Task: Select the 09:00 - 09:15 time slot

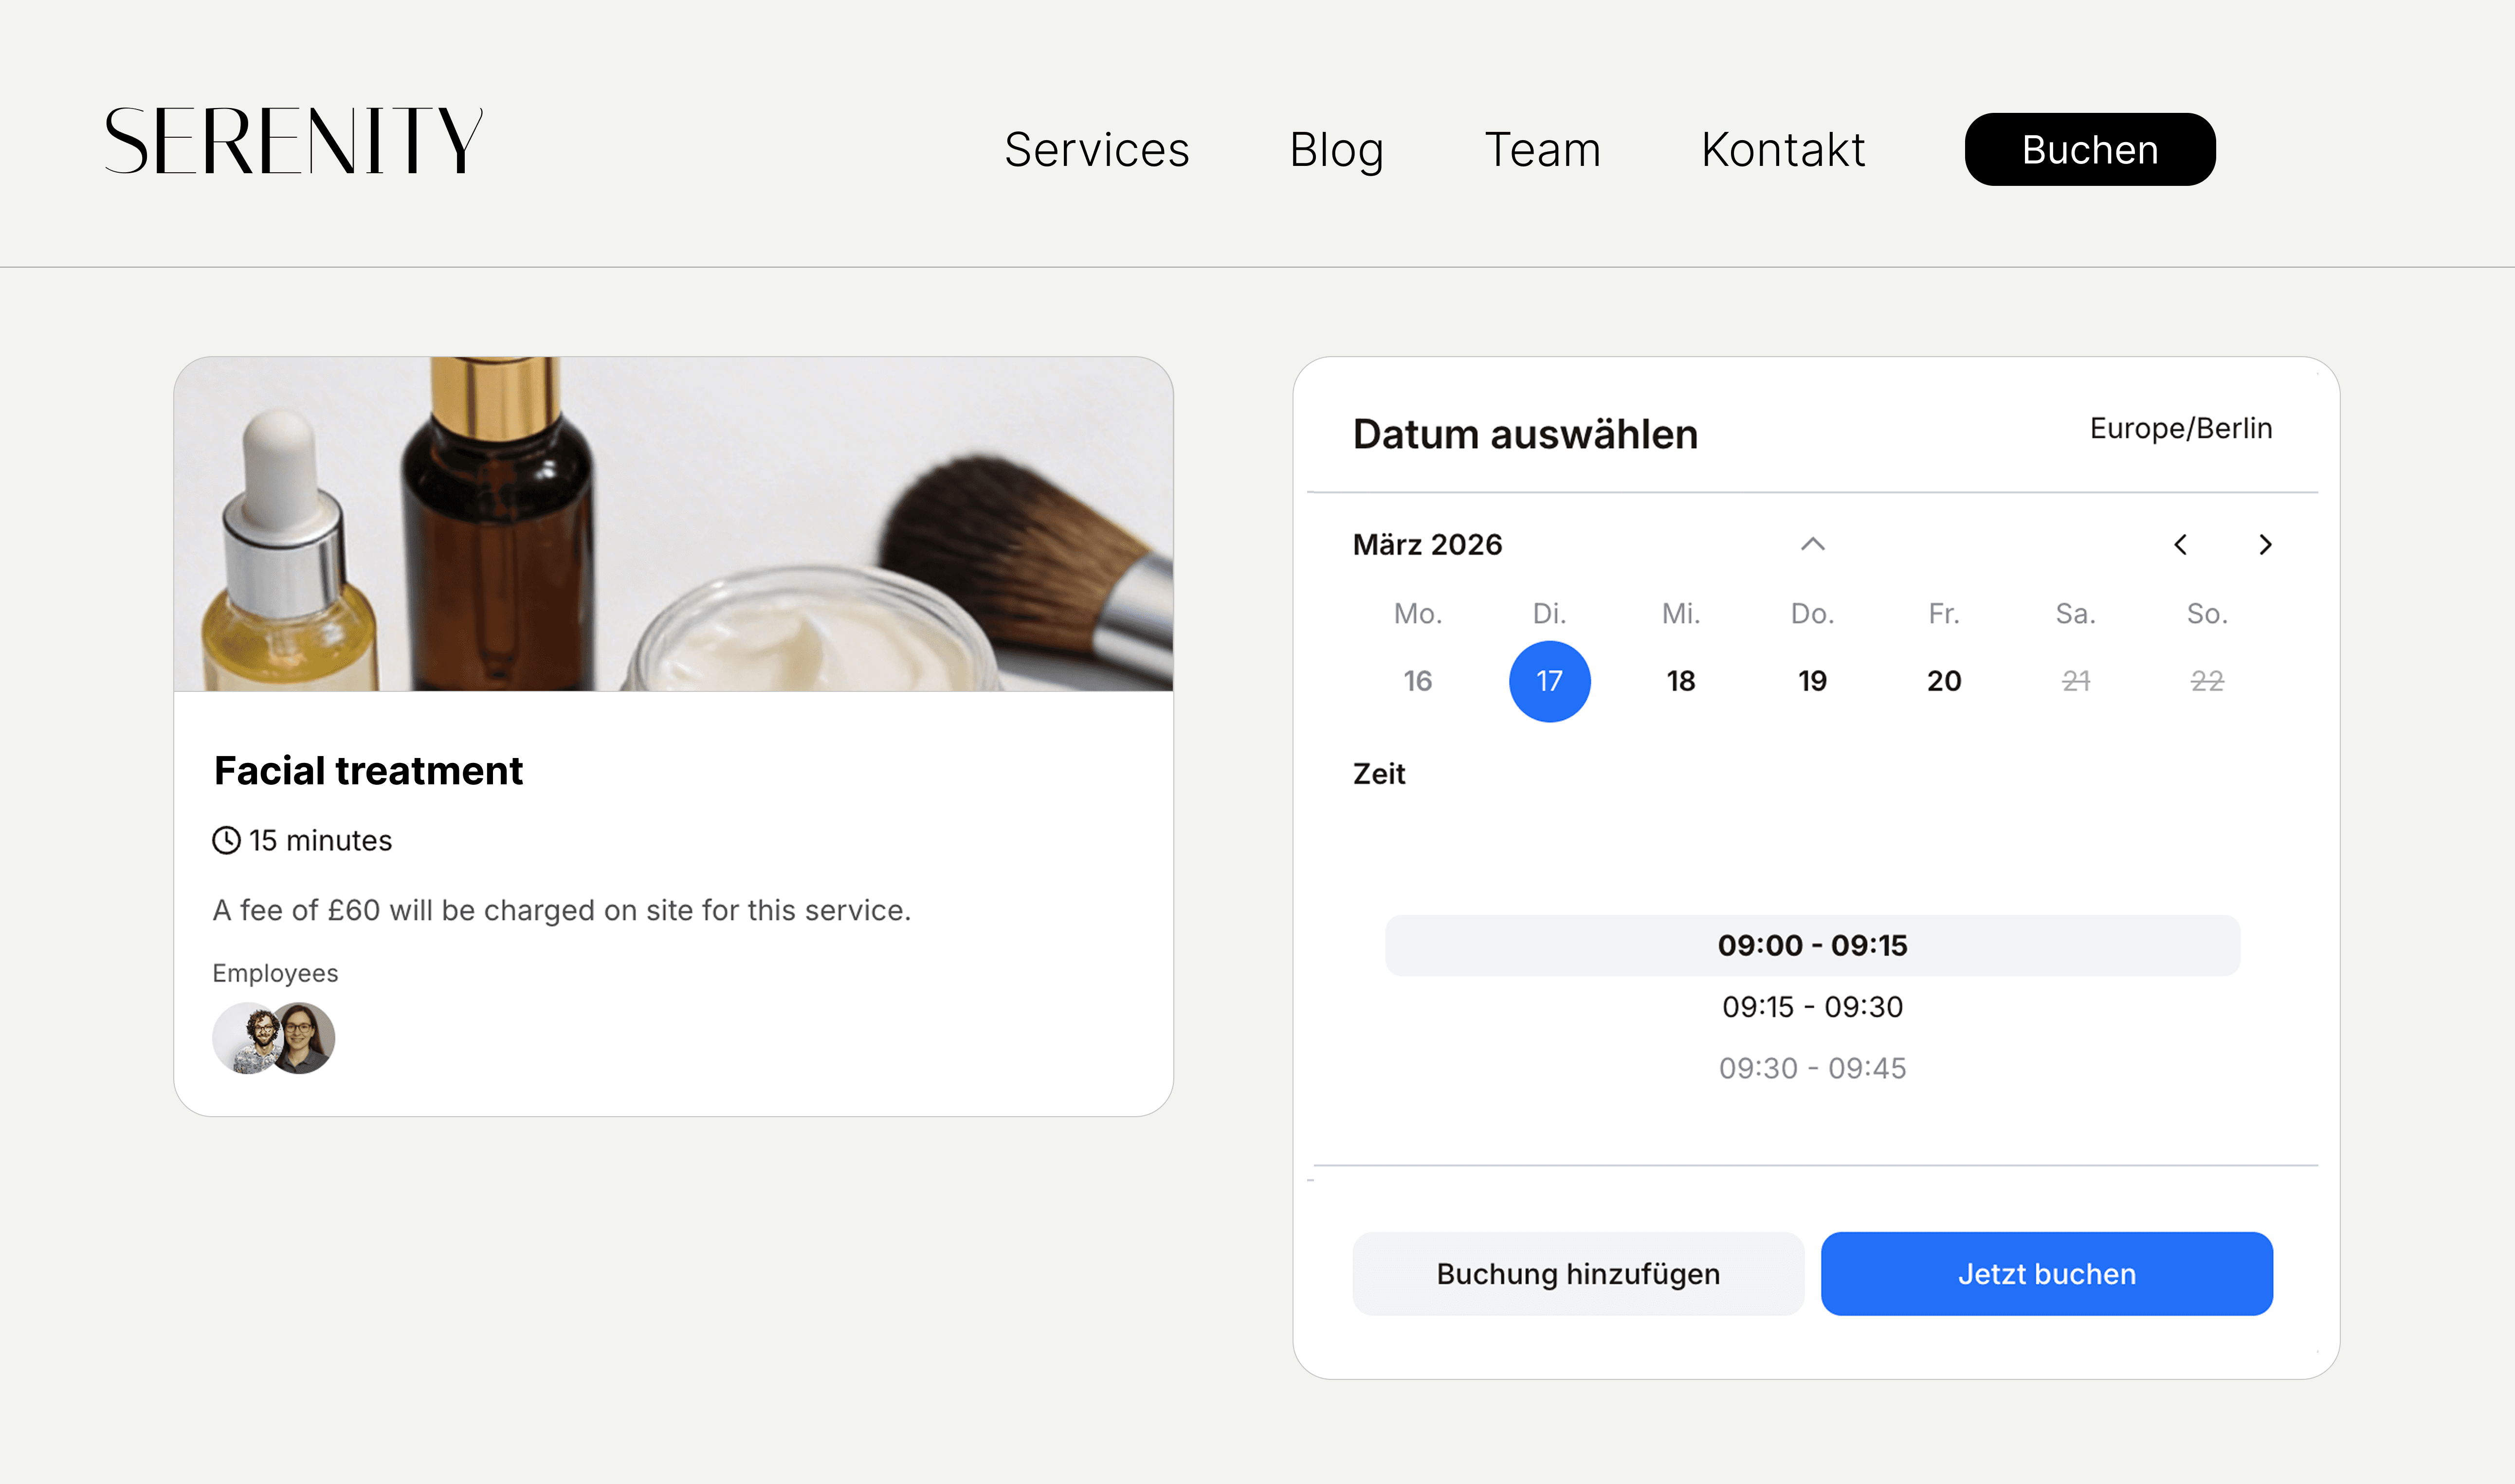Action: coord(1812,945)
